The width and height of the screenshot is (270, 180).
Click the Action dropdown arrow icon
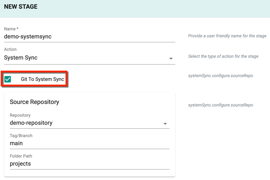171,58
